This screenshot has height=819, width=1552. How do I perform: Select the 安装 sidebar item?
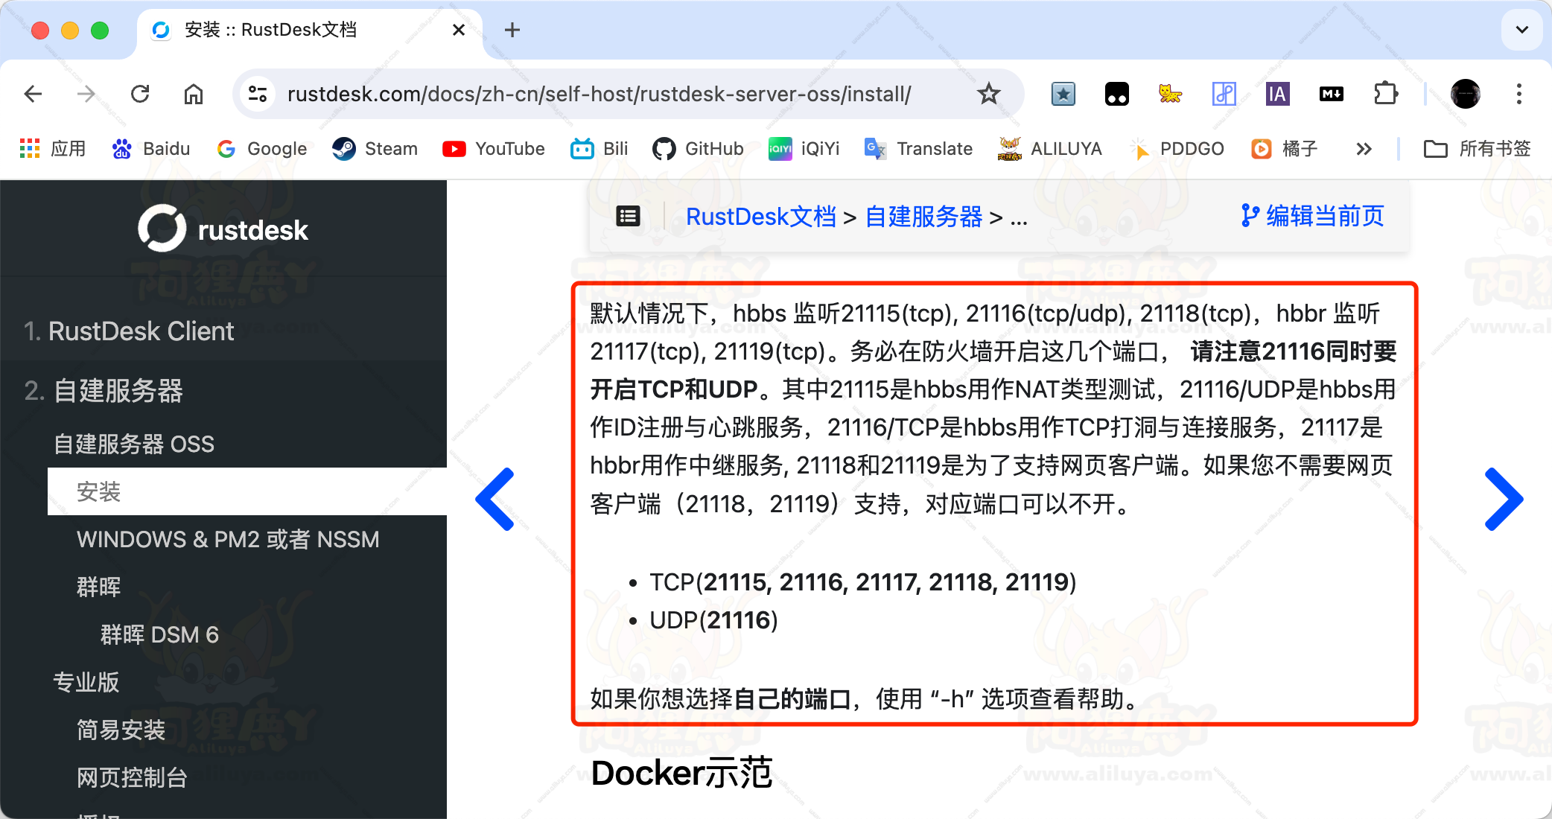pyautogui.click(x=247, y=491)
